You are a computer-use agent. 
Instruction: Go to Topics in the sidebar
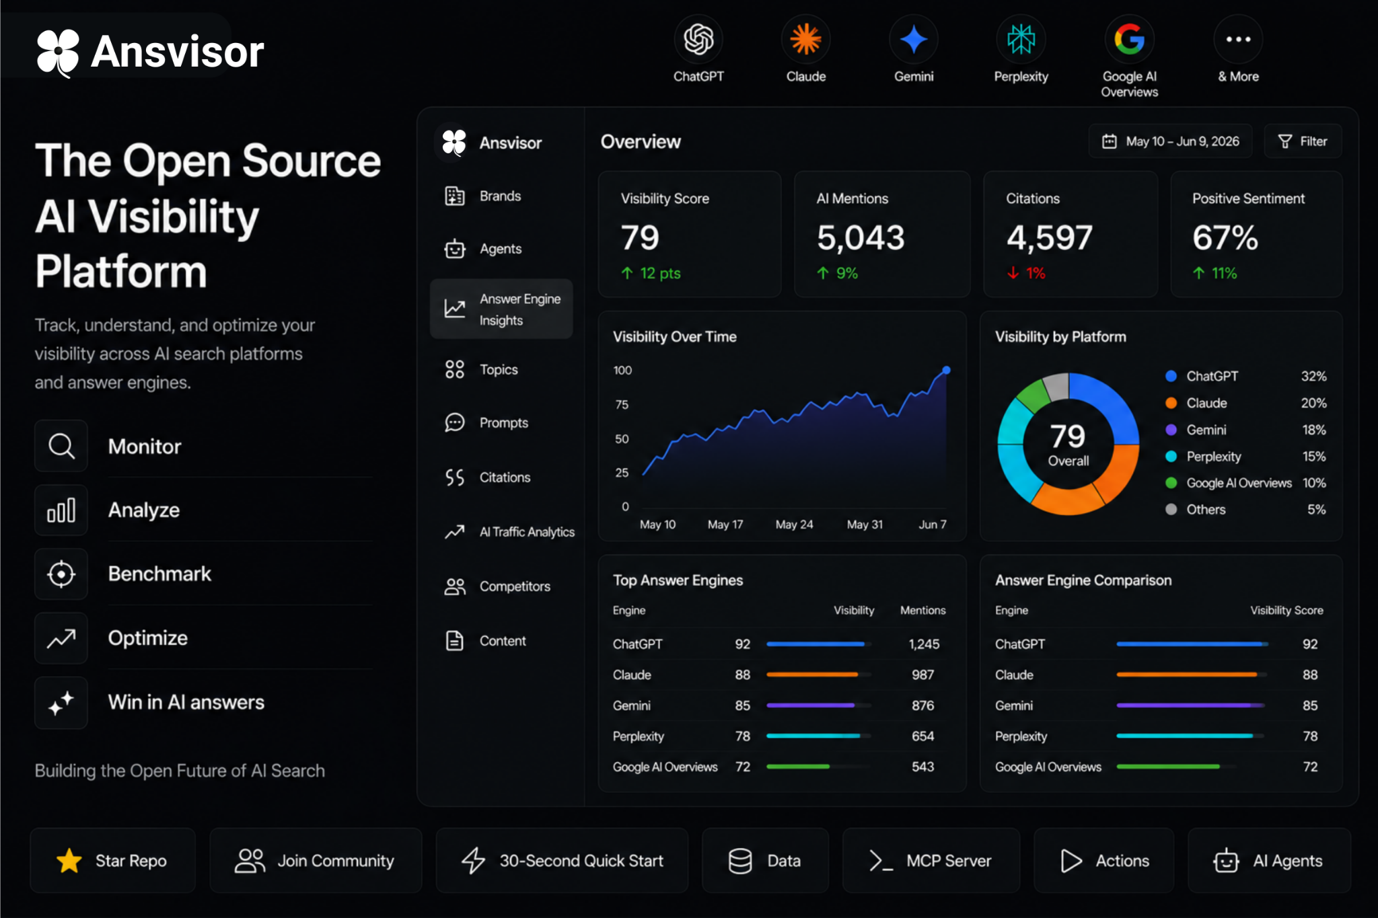tap(501, 369)
